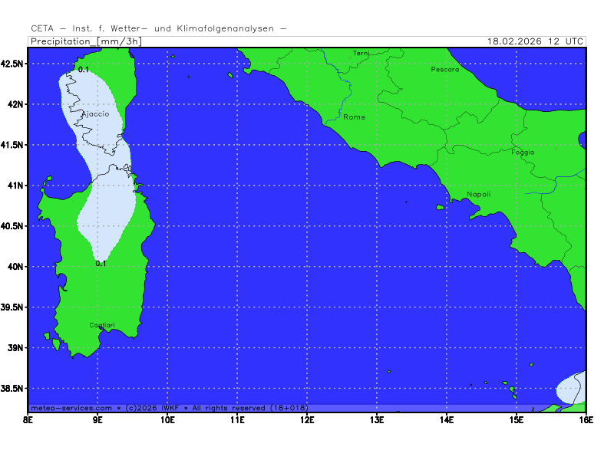Select the 38.5N latitude axis label
The width and height of the screenshot is (614, 460).
point(13,389)
